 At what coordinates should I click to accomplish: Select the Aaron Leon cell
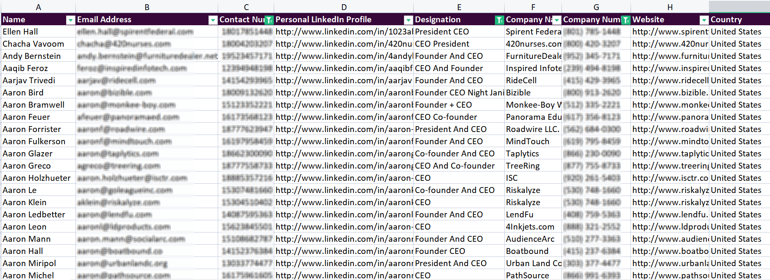tap(38, 227)
